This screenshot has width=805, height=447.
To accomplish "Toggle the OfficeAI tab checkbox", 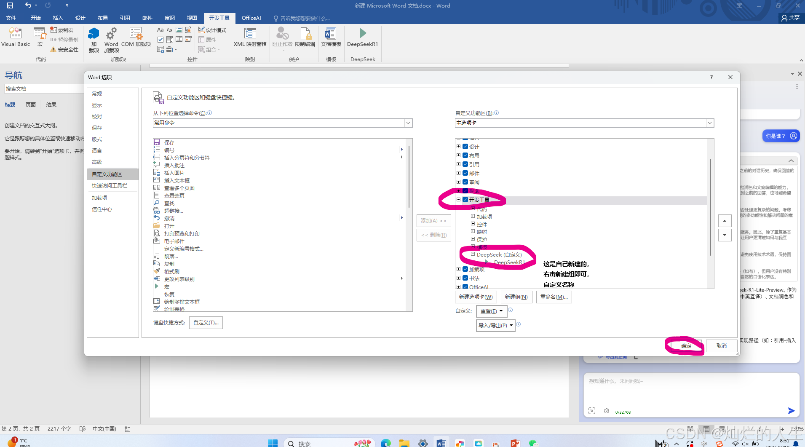I will click(x=465, y=287).
